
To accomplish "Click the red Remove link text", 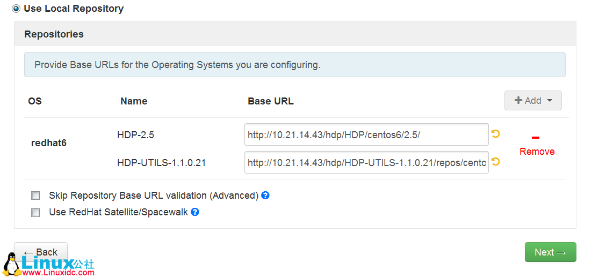I will pos(537,152).
